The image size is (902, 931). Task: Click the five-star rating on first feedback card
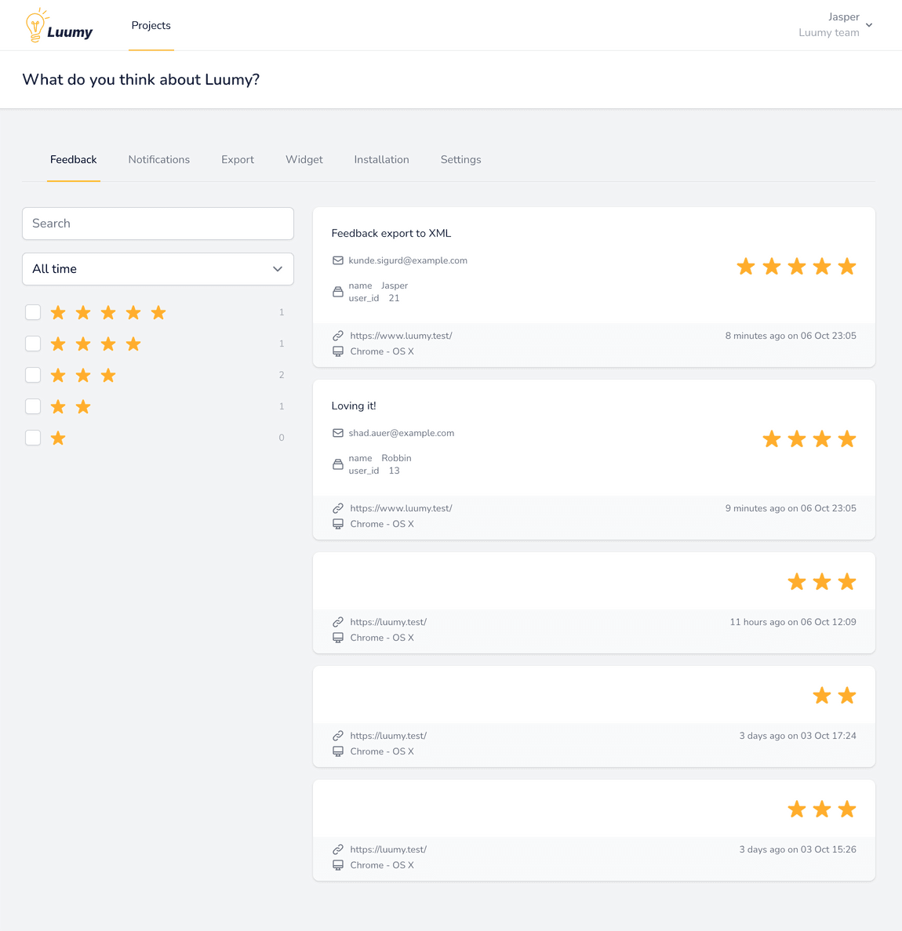[796, 267]
